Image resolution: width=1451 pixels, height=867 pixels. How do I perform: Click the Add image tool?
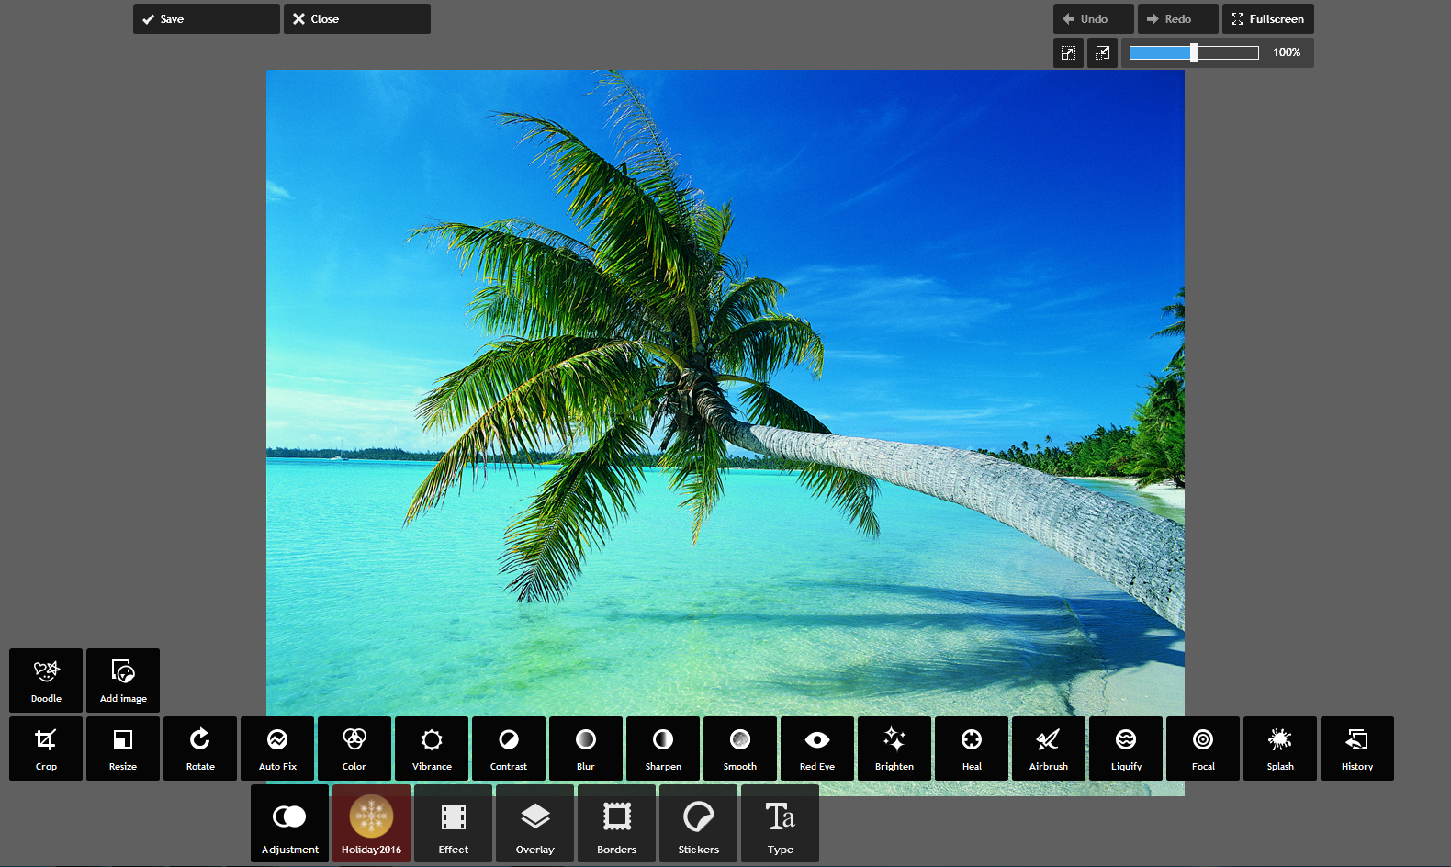(123, 681)
